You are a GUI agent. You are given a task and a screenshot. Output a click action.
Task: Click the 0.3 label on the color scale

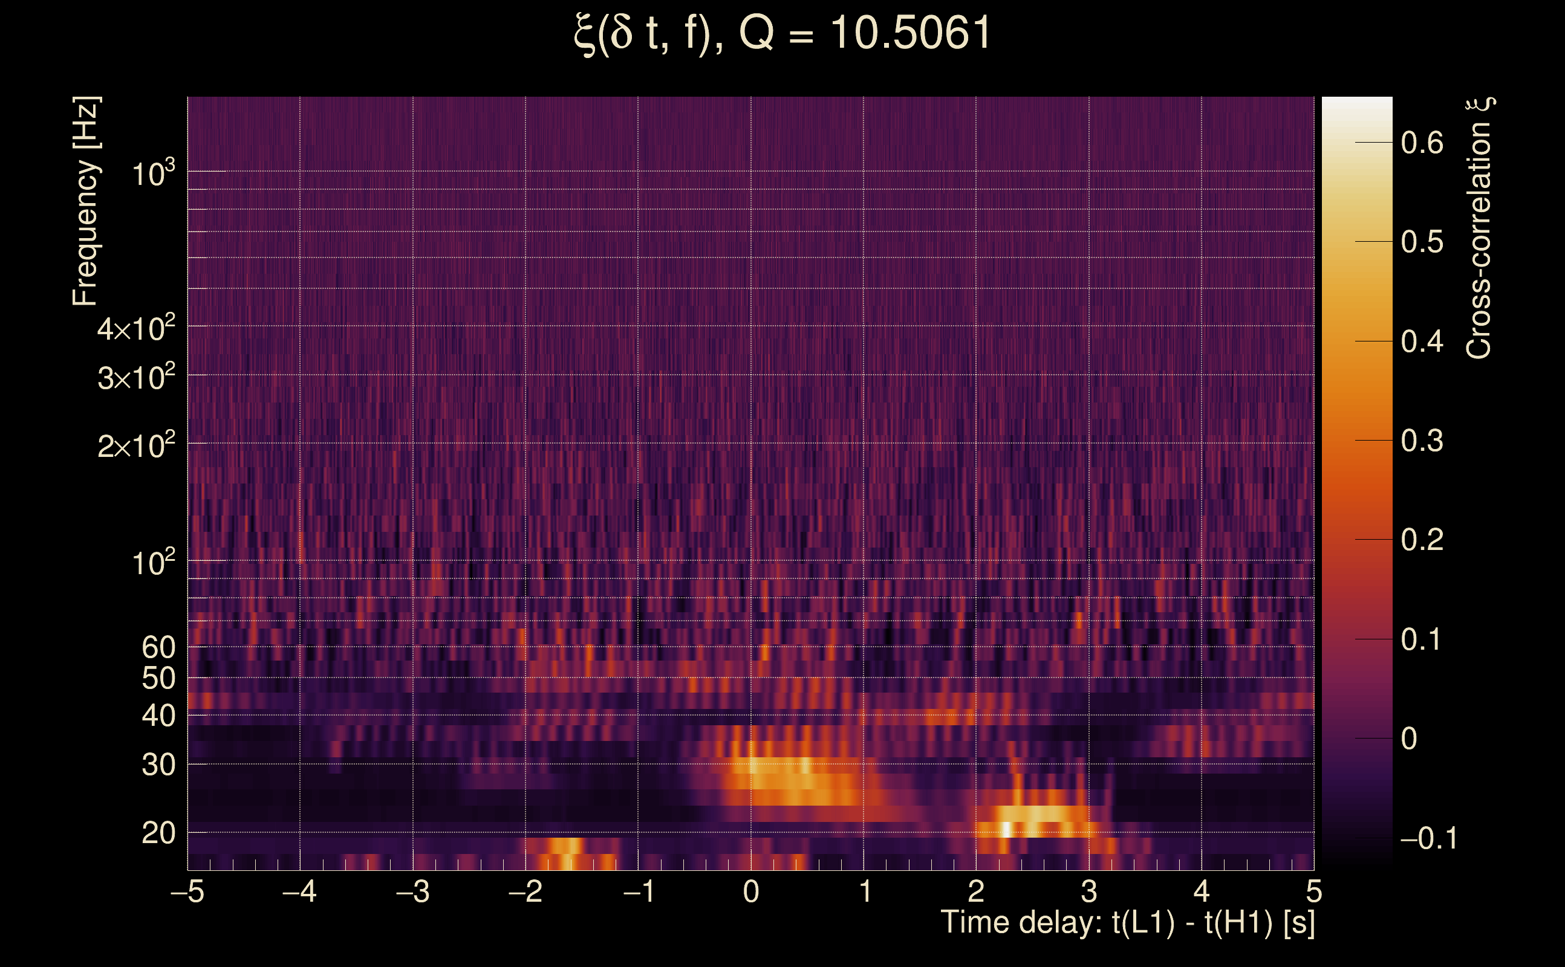tap(1422, 441)
